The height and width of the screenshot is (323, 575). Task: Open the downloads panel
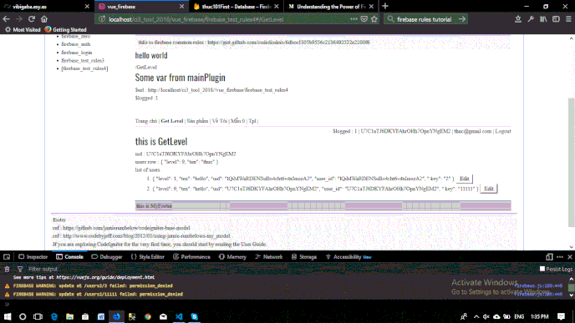coord(518,19)
